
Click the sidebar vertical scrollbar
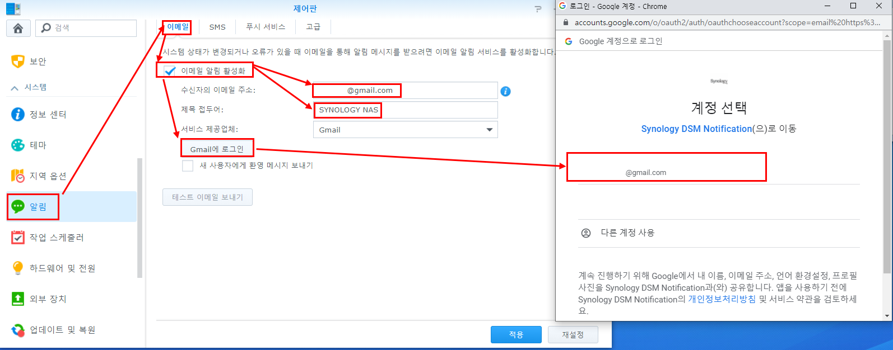click(139, 218)
